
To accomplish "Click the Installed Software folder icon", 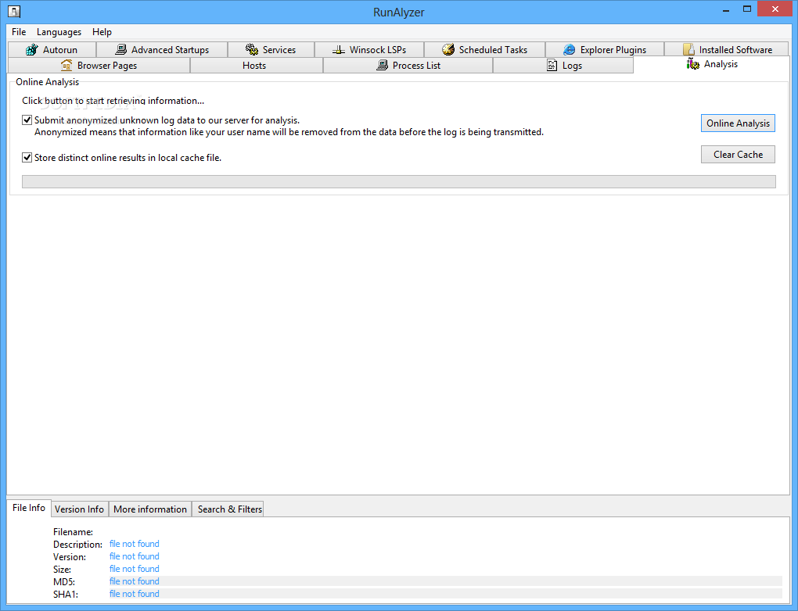I will [x=688, y=49].
